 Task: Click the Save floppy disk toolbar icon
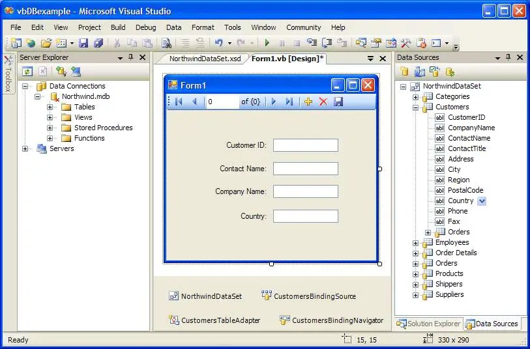click(x=83, y=43)
